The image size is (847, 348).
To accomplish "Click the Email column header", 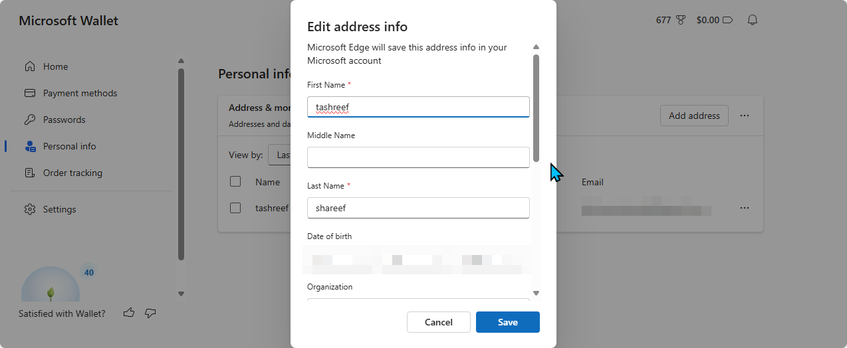I will [592, 182].
